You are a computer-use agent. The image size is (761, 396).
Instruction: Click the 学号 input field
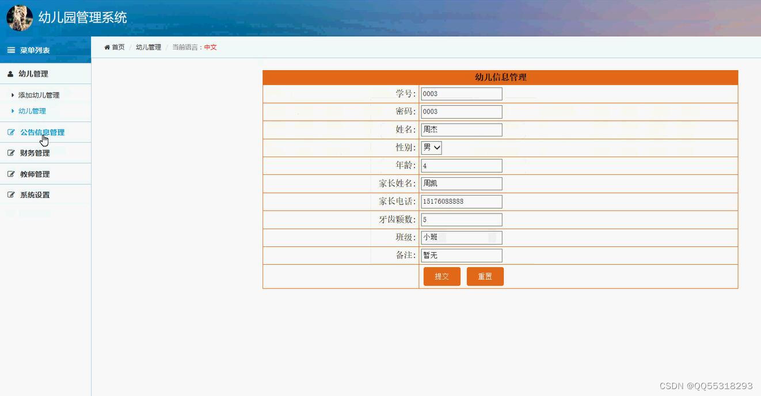462,94
